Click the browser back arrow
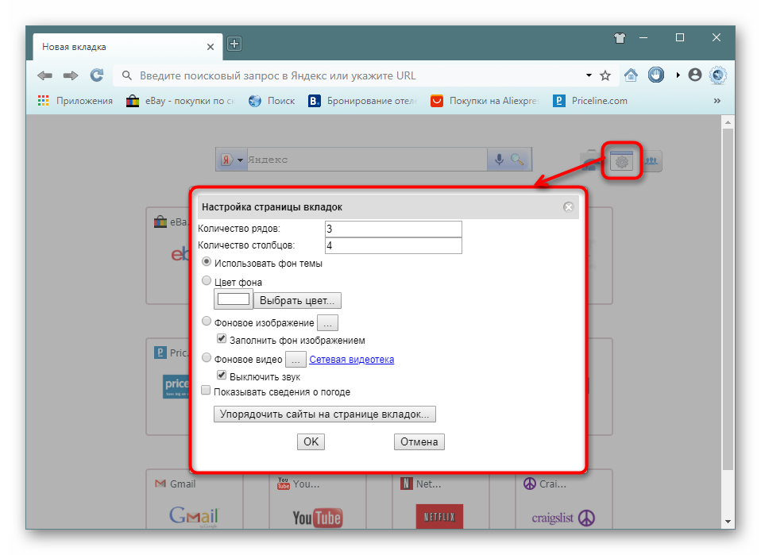The width and height of the screenshot is (761, 555). pyautogui.click(x=44, y=75)
